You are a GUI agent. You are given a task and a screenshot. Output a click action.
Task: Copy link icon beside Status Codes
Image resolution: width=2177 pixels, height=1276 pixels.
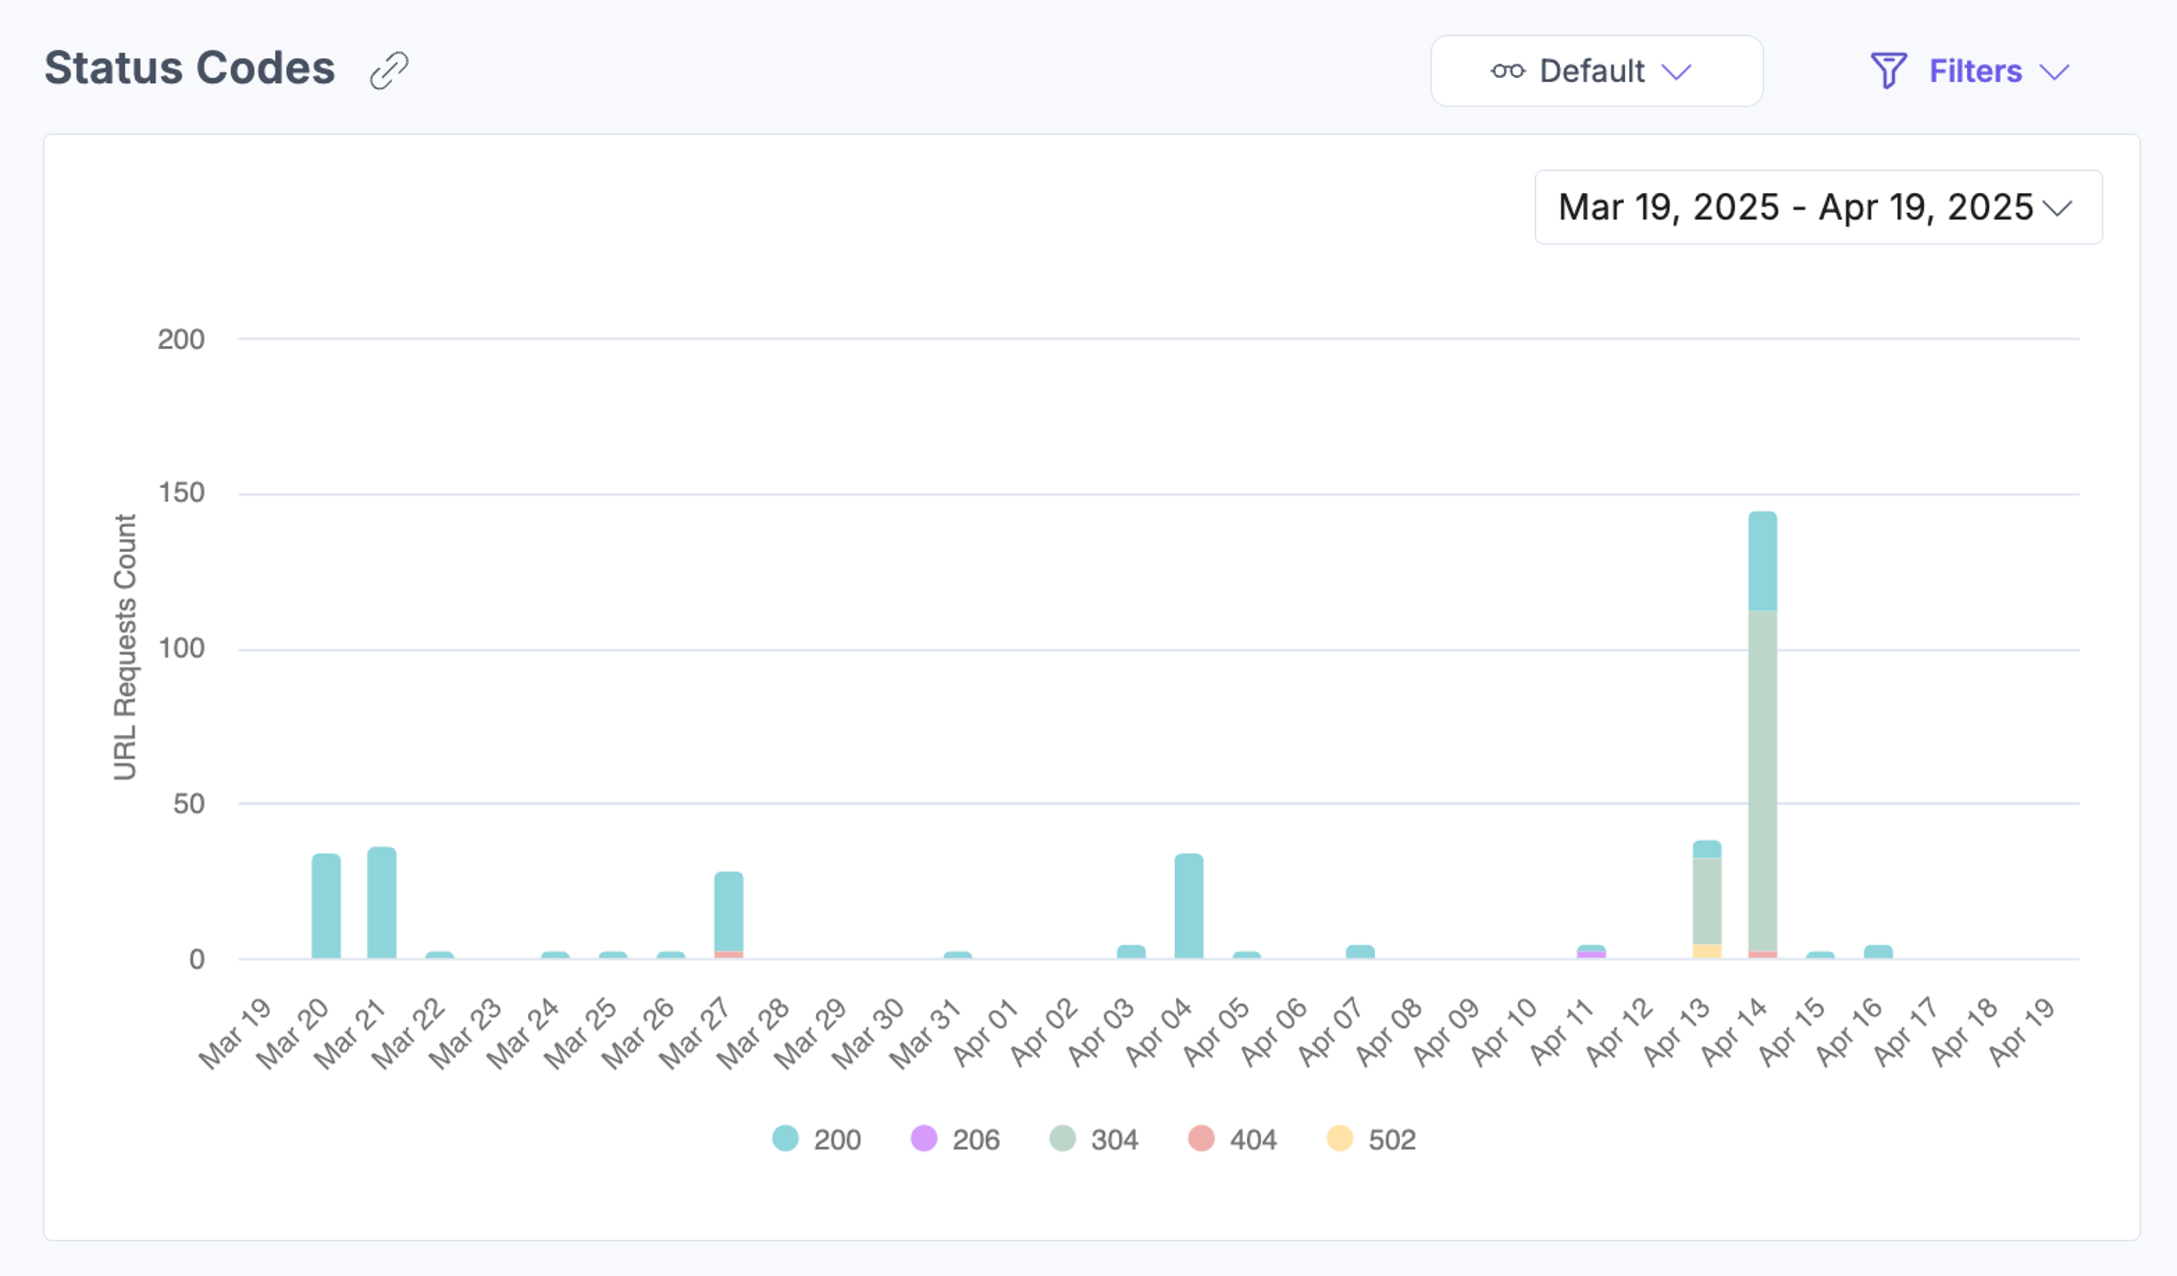coord(389,70)
